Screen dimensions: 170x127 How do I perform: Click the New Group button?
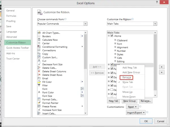129,101
